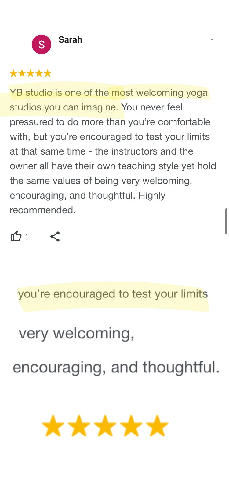This screenshot has width=229, height=497.
Task: Click the vertical scrollbar thumb on right edge
Action: [x=226, y=221]
